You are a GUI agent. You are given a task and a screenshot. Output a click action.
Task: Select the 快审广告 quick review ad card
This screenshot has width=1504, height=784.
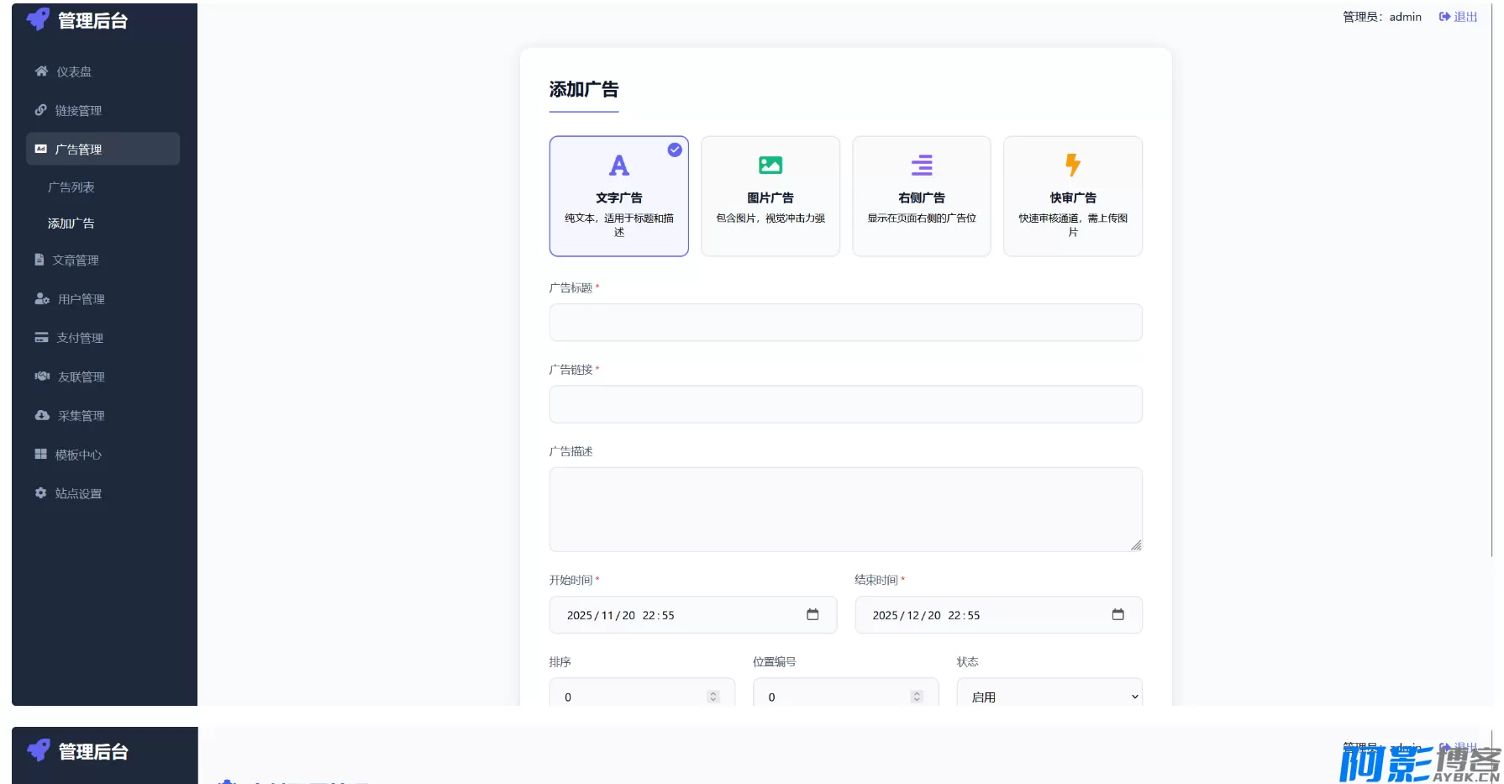pos(1072,196)
